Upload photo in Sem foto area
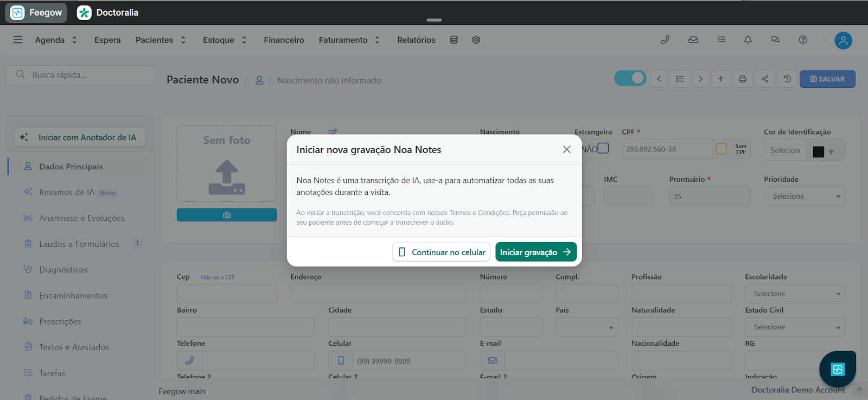 point(227,164)
